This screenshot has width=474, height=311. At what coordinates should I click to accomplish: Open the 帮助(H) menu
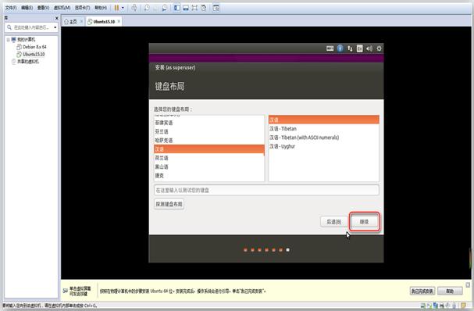[x=101, y=8]
